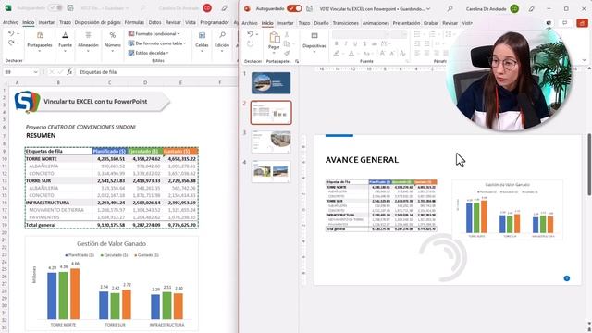The image size is (592, 333).
Task: Click Redo arrow in Excel ribbon
Action: [x=11, y=43]
